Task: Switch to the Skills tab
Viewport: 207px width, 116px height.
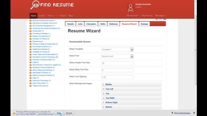Action: click(x=103, y=24)
